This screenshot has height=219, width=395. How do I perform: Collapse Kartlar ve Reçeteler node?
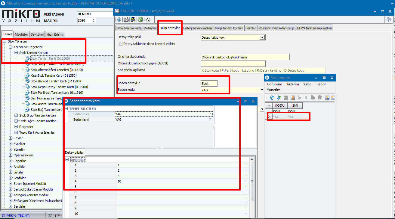click(11, 47)
